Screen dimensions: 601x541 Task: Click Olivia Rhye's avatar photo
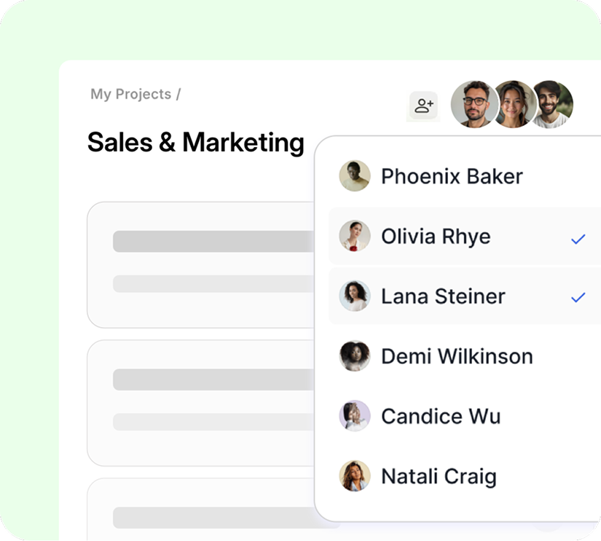355,236
